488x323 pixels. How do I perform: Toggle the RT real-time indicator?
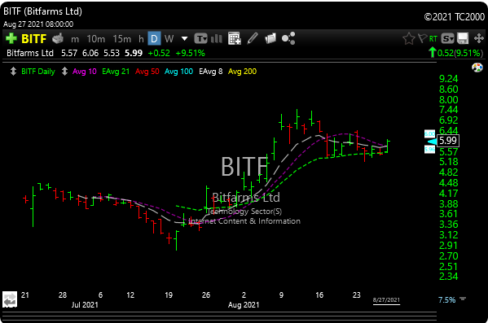point(433,39)
